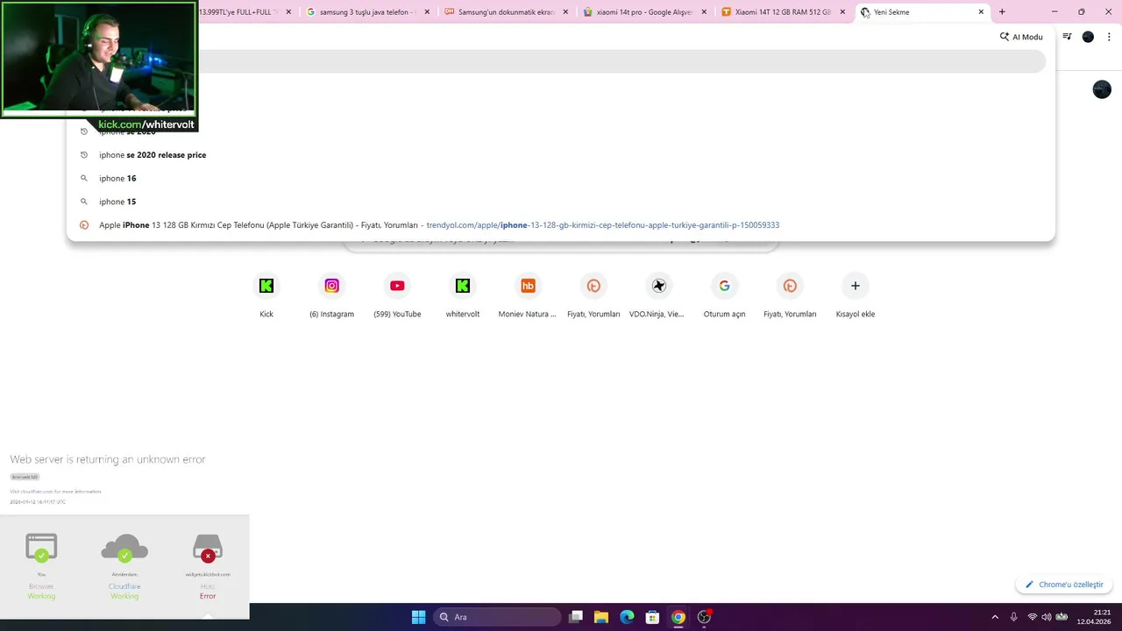Choose the iphone 16 suggestion
This screenshot has height=631, width=1122.
[561, 178]
